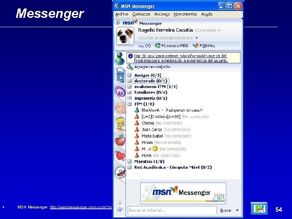This screenshot has height=219, width=292.
Task: Click María Isabel's offline contact icon
Action: tap(137, 136)
